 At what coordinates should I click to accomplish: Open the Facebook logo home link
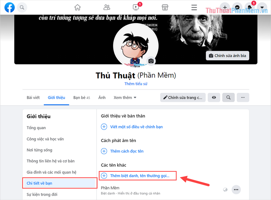[x=10, y=7]
